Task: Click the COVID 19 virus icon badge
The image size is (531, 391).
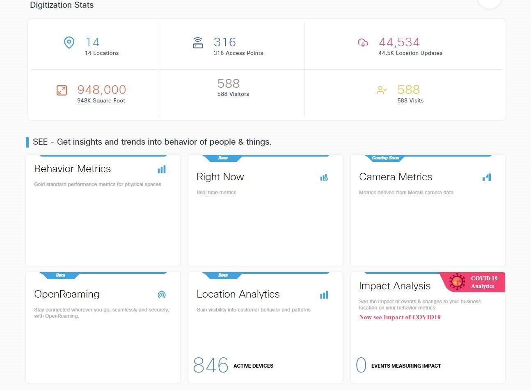Action: click(x=457, y=282)
